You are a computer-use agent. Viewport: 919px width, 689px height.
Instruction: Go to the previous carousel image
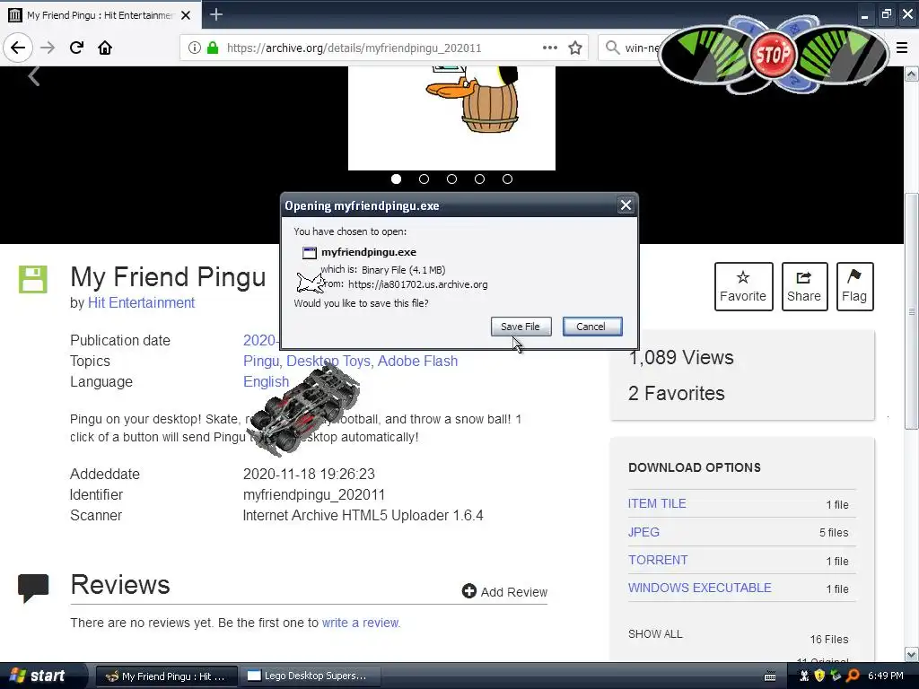tap(34, 75)
